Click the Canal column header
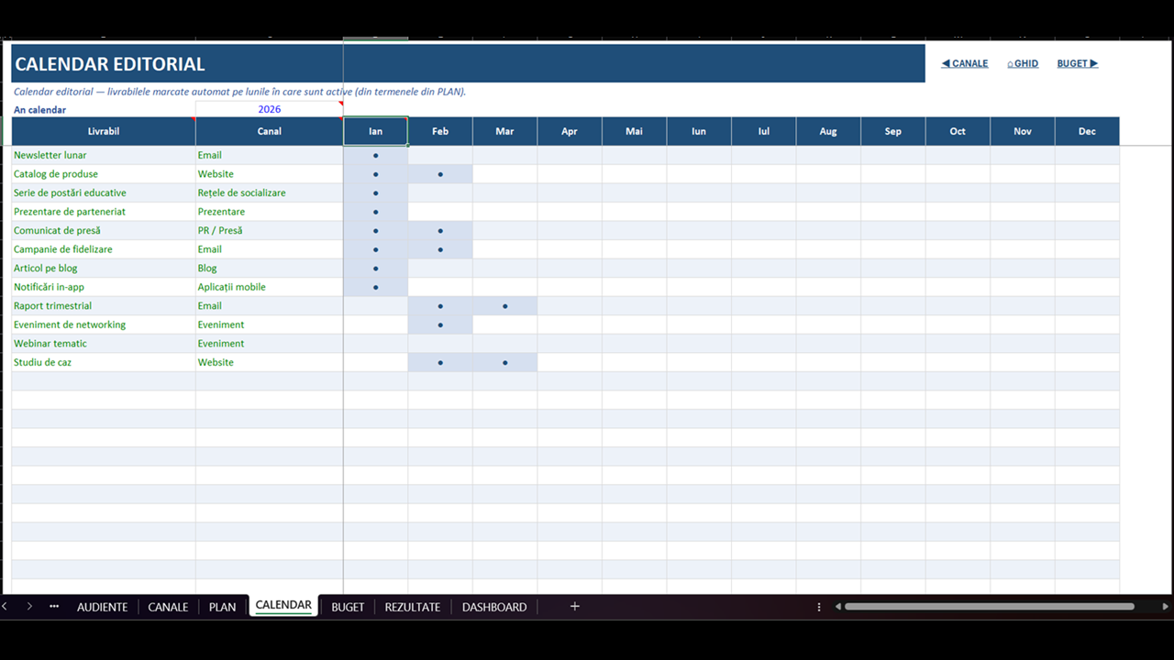This screenshot has width=1174, height=660. tap(270, 131)
